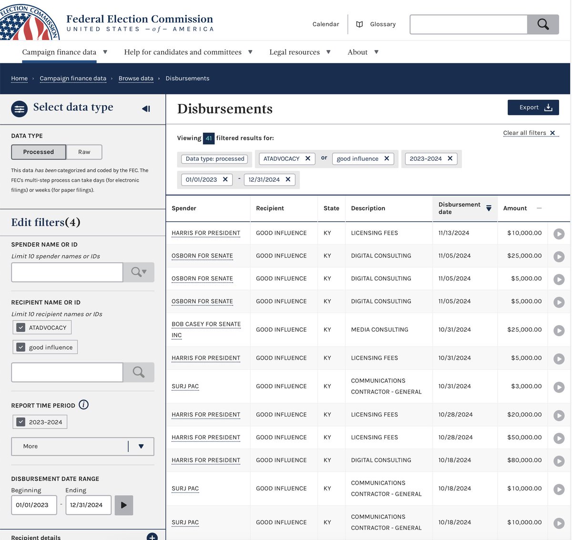Screen dimensions: 572x540
Task: Click the spender name or ID input
Action: click(67, 272)
